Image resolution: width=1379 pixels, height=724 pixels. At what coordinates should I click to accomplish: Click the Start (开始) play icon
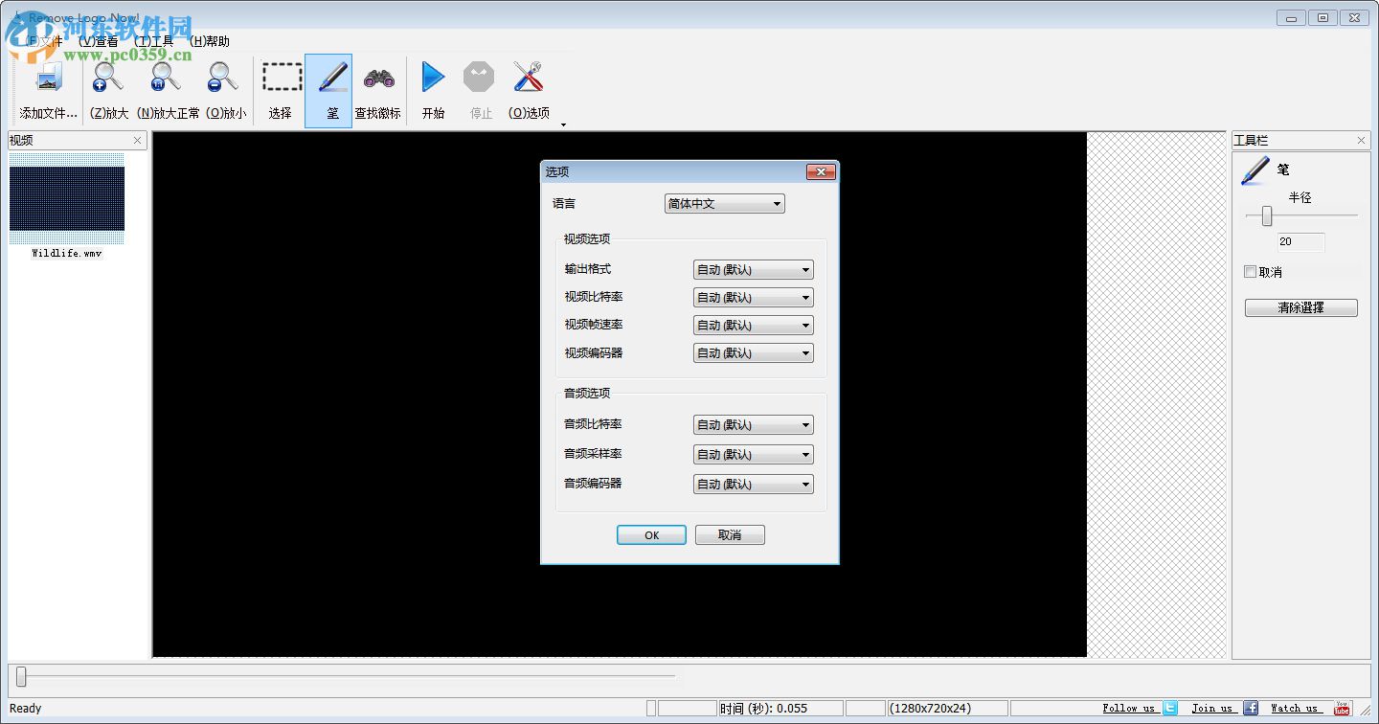point(434,77)
